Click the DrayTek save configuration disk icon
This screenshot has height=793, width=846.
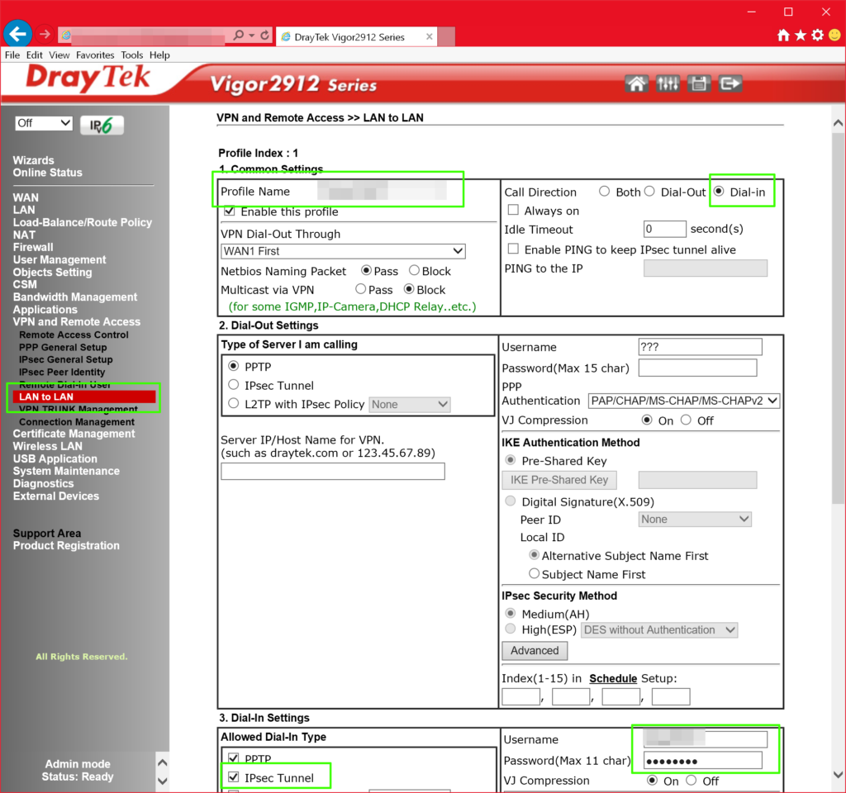tap(699, 83)
